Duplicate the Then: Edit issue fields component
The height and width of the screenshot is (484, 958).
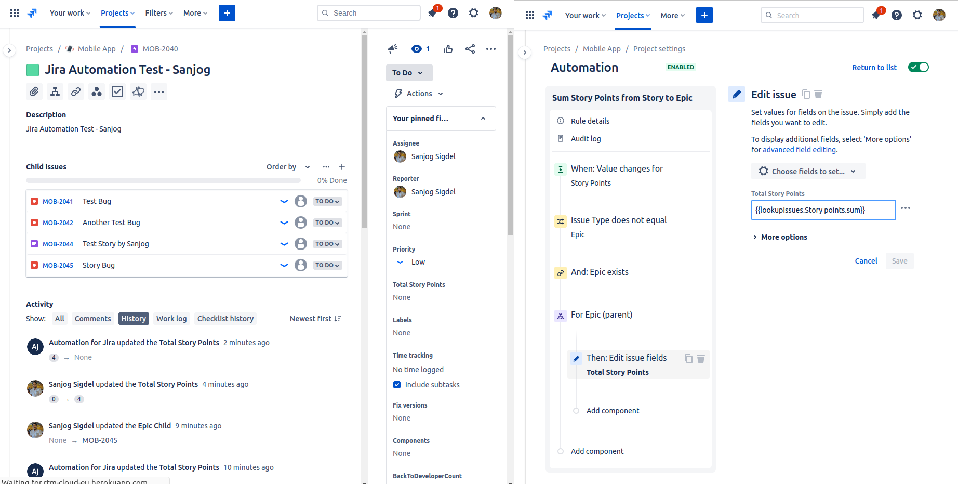click(x=688, y=359)
